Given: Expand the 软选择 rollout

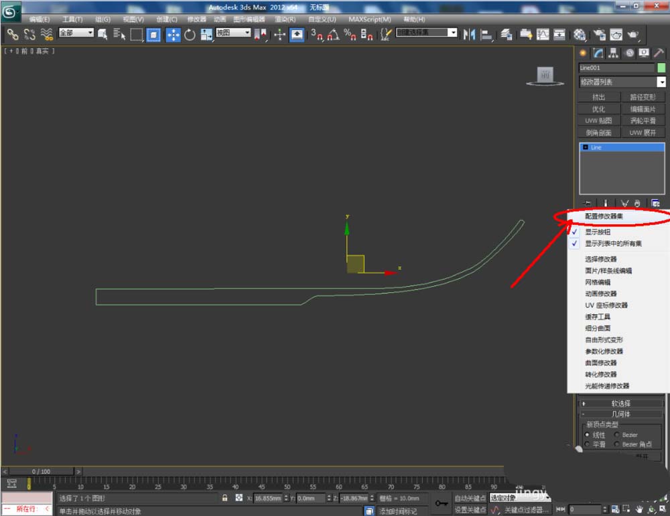Looking at the screenshot, I should (x=621, y=403).
